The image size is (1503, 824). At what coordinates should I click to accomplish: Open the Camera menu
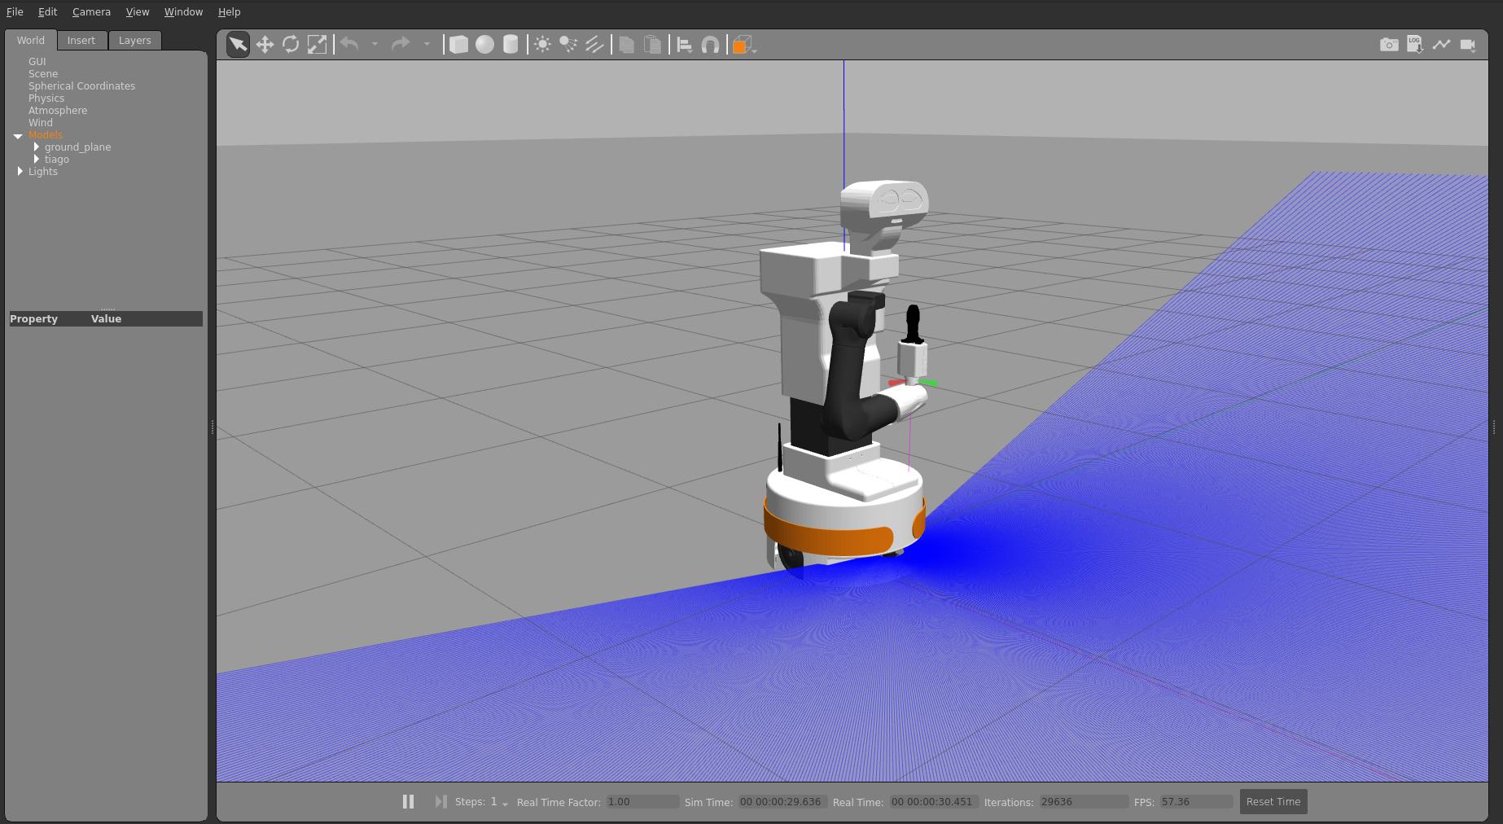91,12
